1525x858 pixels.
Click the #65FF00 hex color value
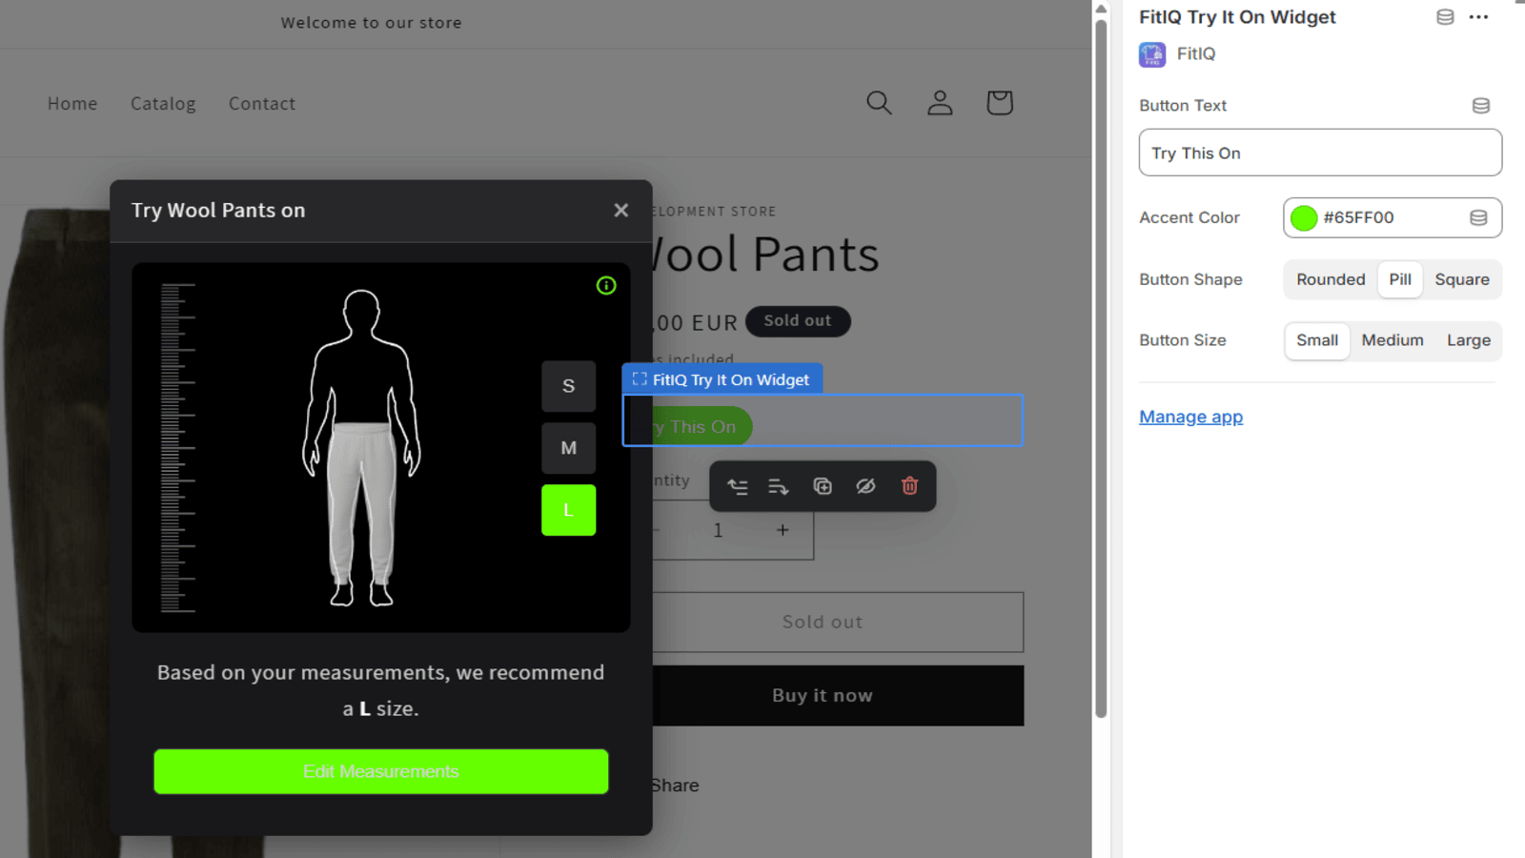pos(1358,217)
